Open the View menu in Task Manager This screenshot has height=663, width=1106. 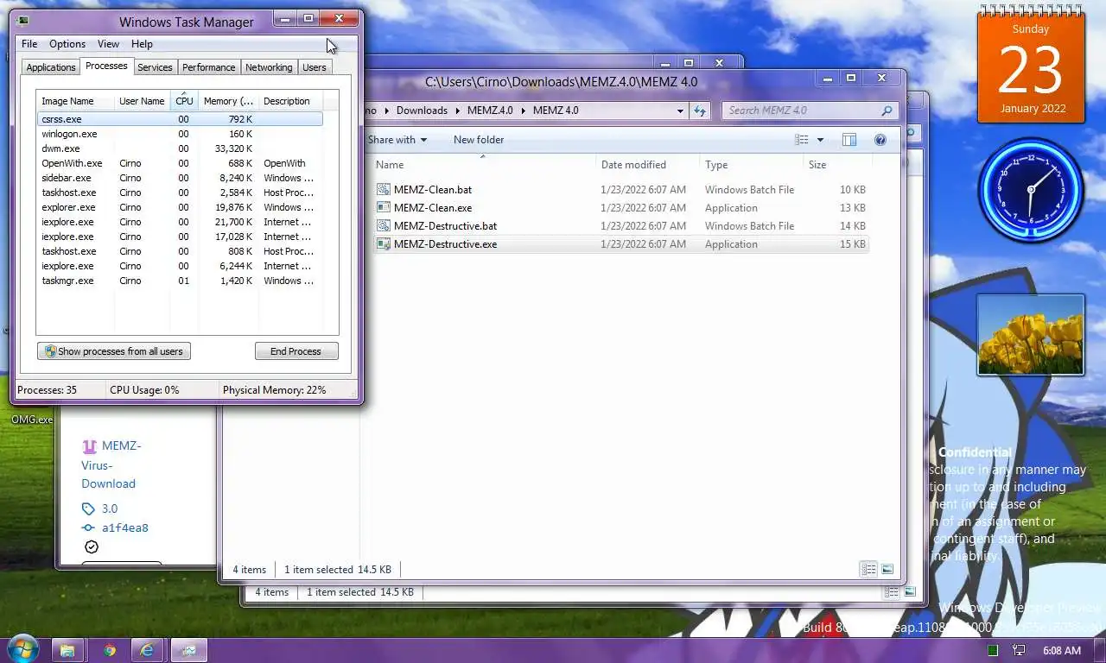[x=108, y=44]
